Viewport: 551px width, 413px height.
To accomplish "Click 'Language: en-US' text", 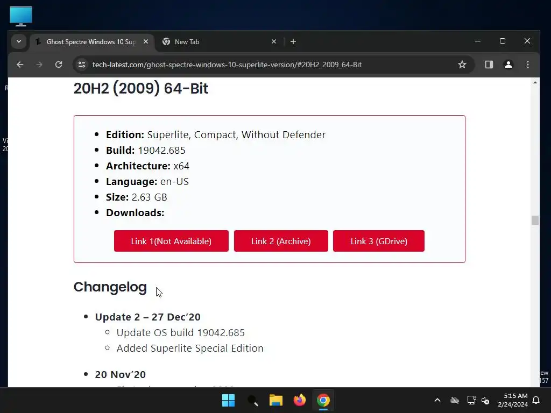I will 147,182.
